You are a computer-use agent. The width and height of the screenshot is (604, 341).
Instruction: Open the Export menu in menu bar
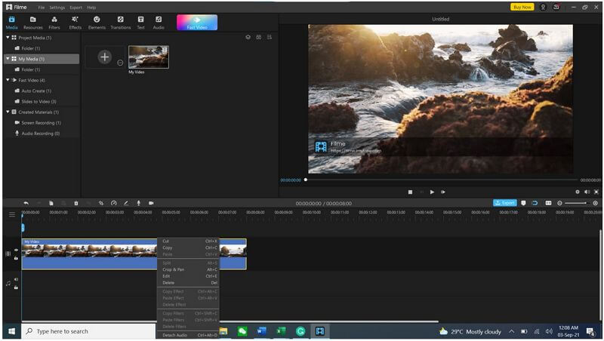[76, 8]
